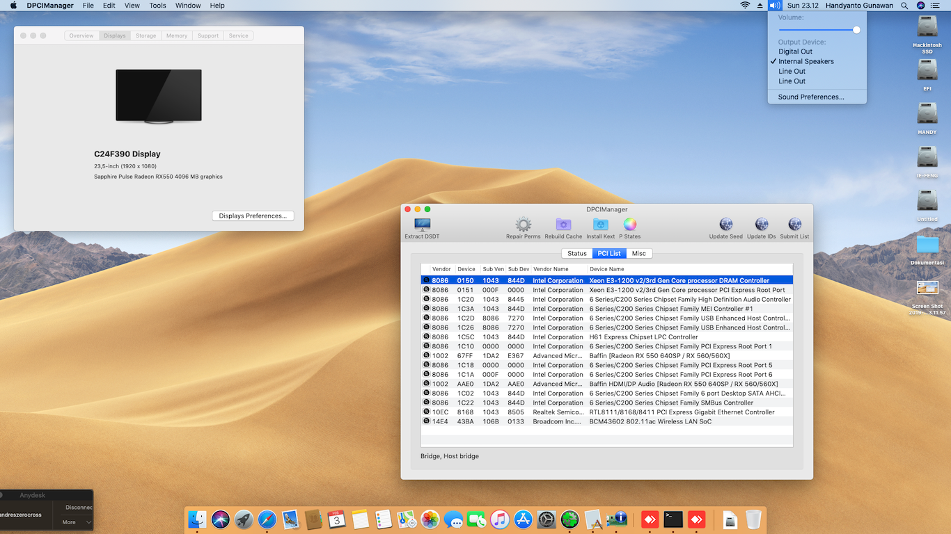The height and width of the screenshot is (534, 951).
Task: Select the MEI Controller #1 row
Action: click(607, 309)
